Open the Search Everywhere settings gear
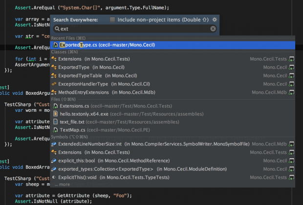 [x=215, y=20]
